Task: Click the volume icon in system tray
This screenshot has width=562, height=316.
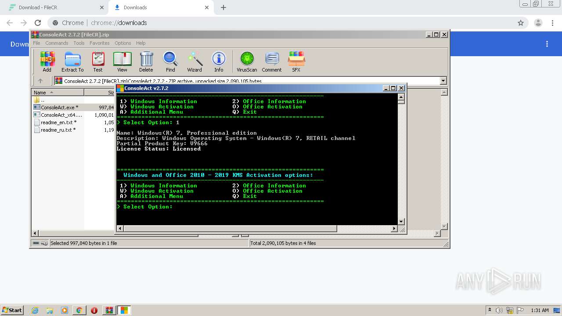Action: tap(500, 310)
